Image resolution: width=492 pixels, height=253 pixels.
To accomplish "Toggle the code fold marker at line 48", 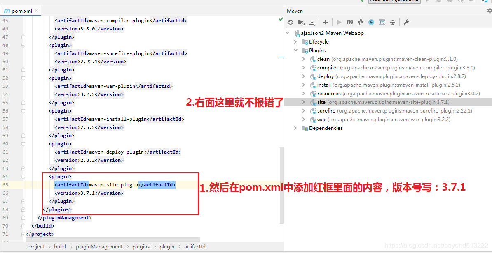I will 23,45.
